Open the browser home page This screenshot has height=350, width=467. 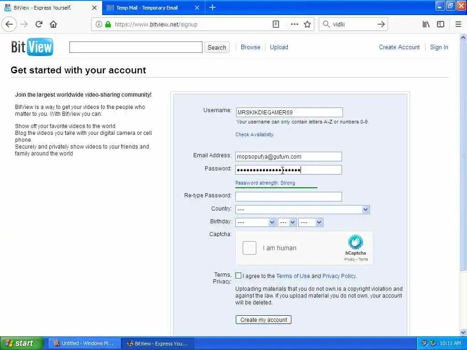click(x=53, y=25)
